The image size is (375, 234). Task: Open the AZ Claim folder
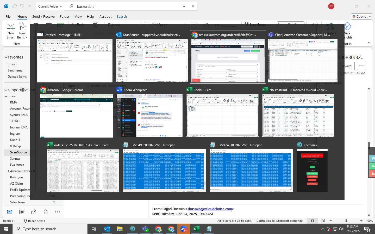(x=16, y=184)
